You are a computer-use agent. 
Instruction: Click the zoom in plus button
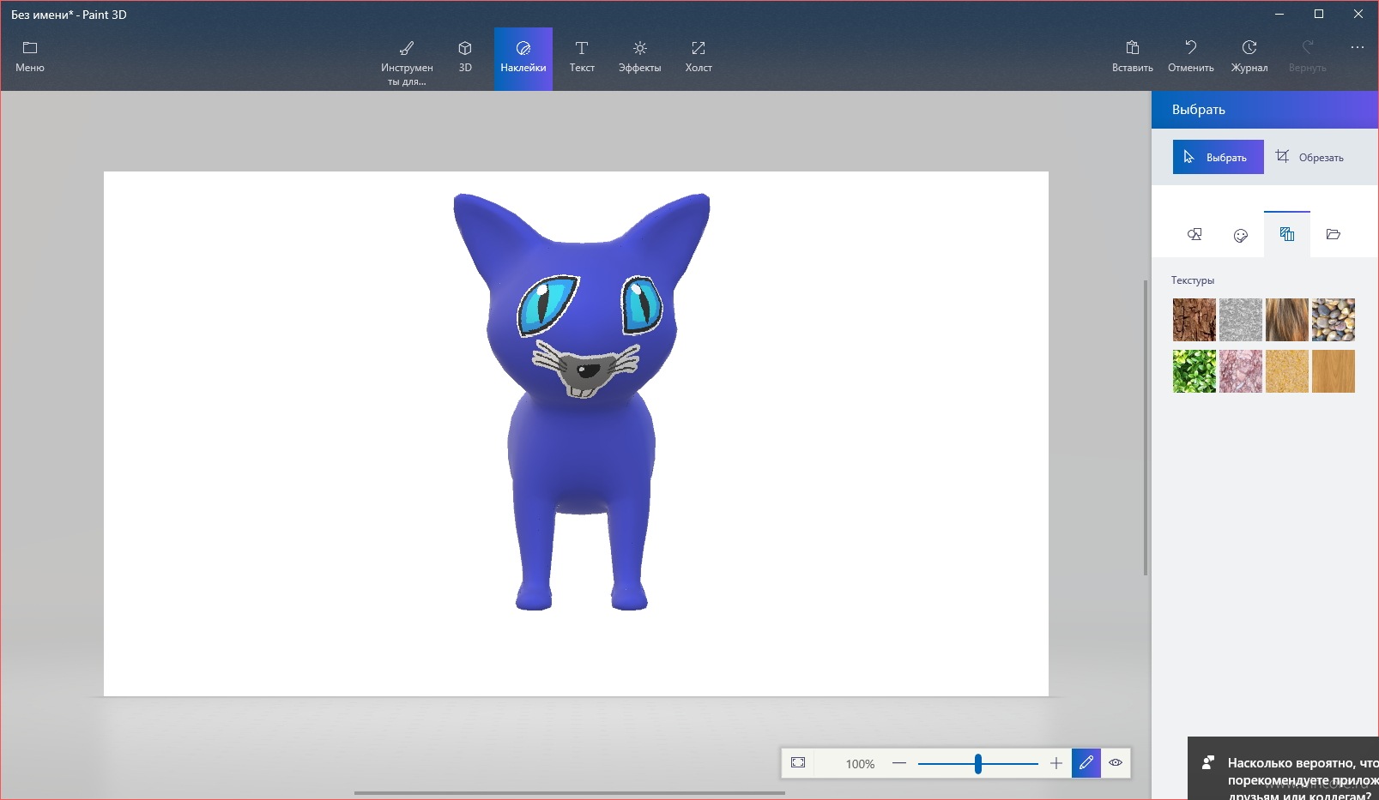pos(1056,763)
